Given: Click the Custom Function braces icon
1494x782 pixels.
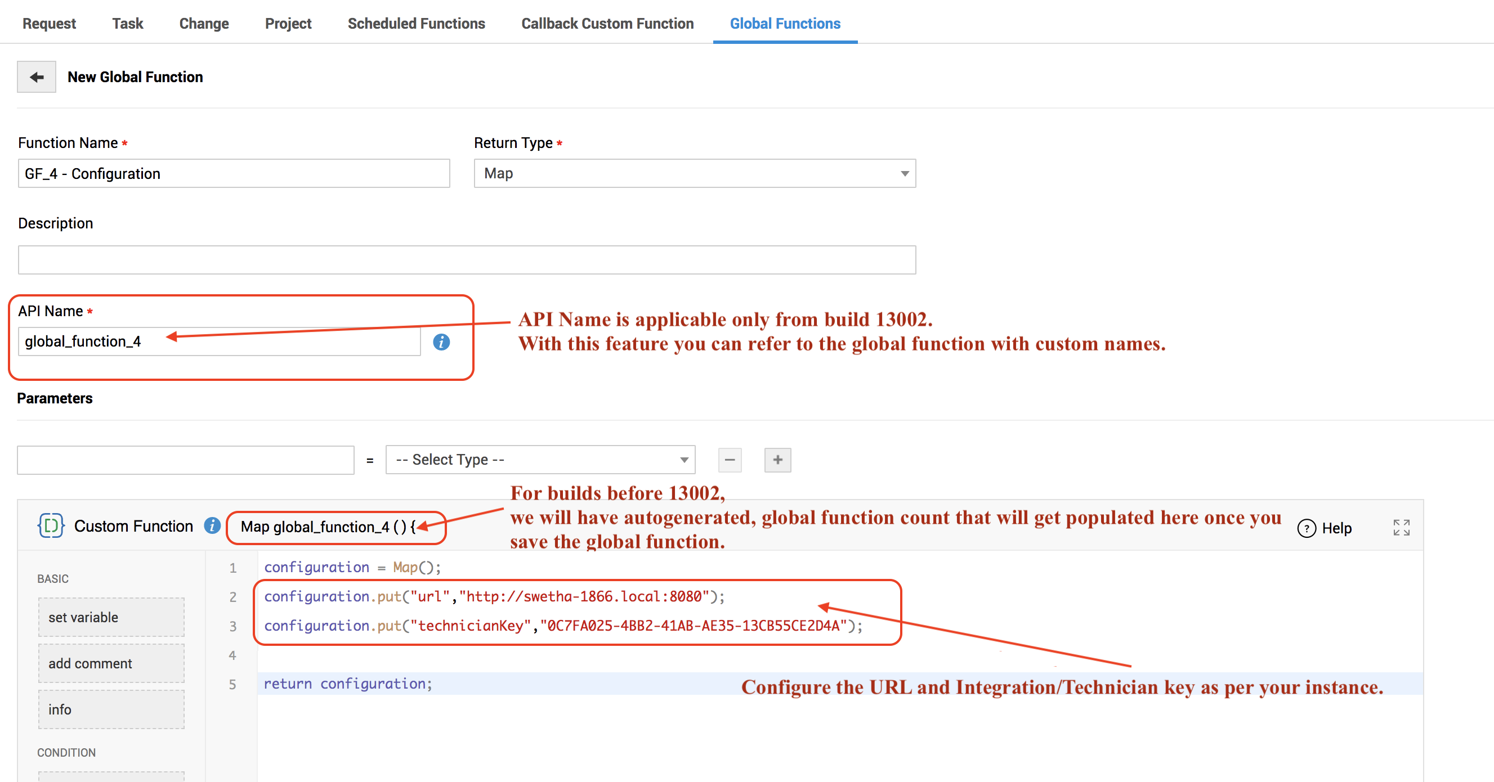Looking at the screenshot, I should coord(51,526).
